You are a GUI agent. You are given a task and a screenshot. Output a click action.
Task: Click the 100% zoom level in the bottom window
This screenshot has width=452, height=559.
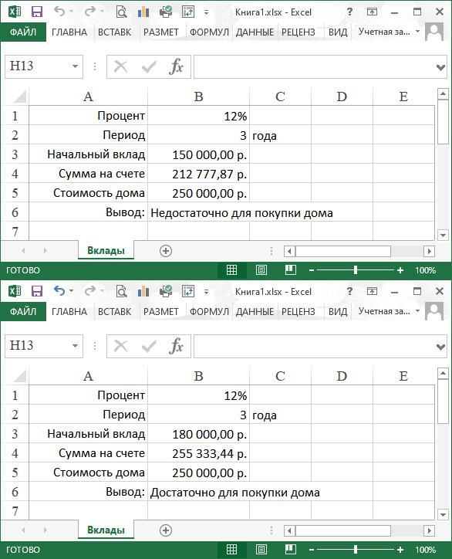[425, 550]
